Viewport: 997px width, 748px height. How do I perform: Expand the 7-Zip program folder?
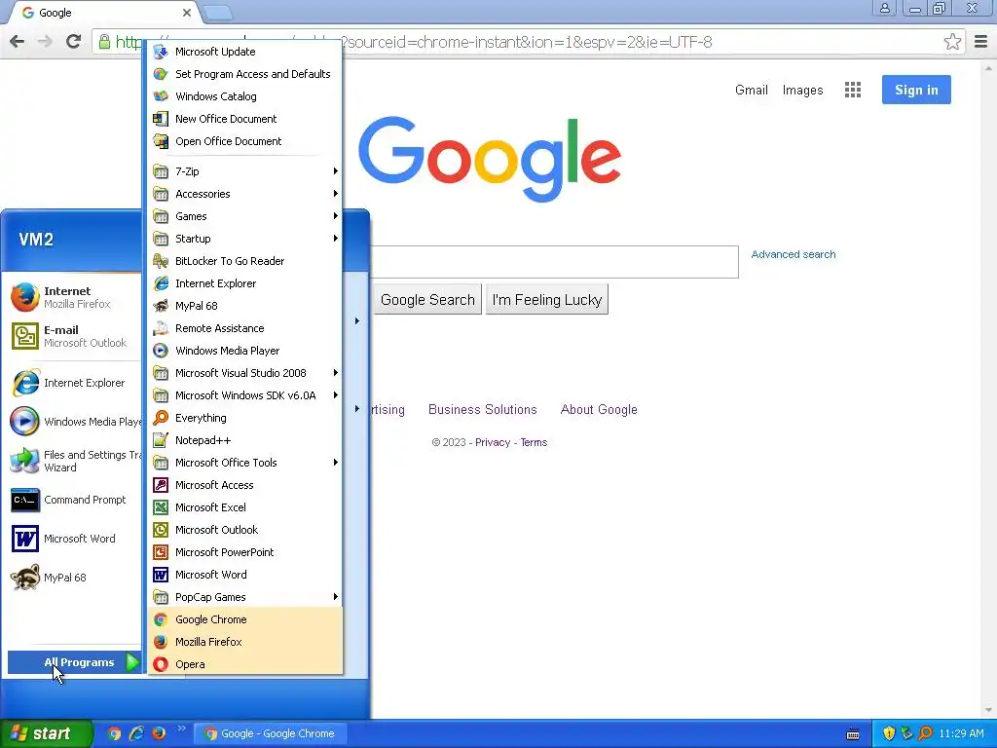(244, 171)
